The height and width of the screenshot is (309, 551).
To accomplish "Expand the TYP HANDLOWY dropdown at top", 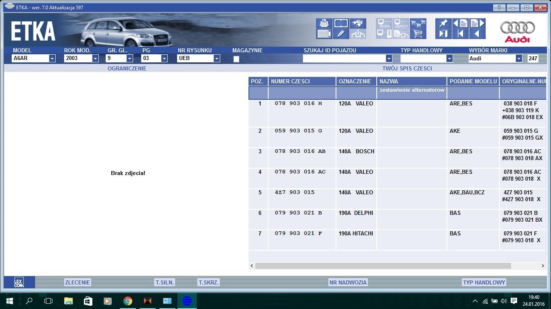I will (x=449, y=58).
